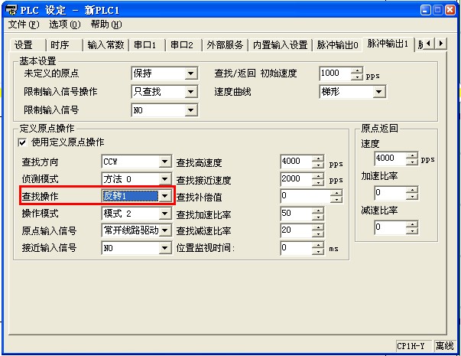
Task: Open the 文件 menu
Action: click(x=23, y=24)
